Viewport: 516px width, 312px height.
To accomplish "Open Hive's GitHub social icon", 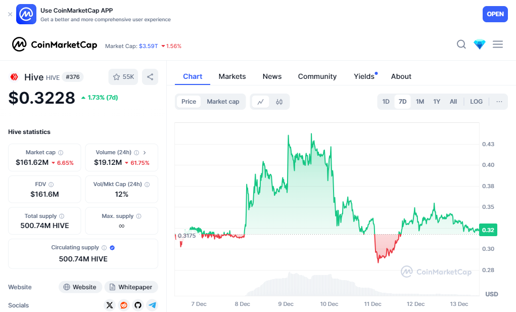I will pos(138,305).
